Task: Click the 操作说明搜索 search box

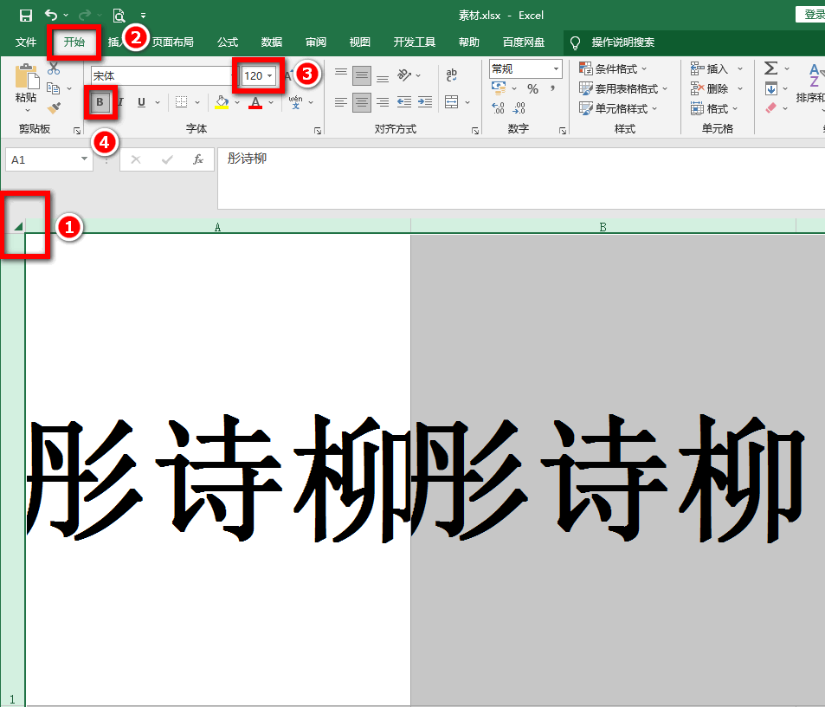Action: click(x=623, y=42)
